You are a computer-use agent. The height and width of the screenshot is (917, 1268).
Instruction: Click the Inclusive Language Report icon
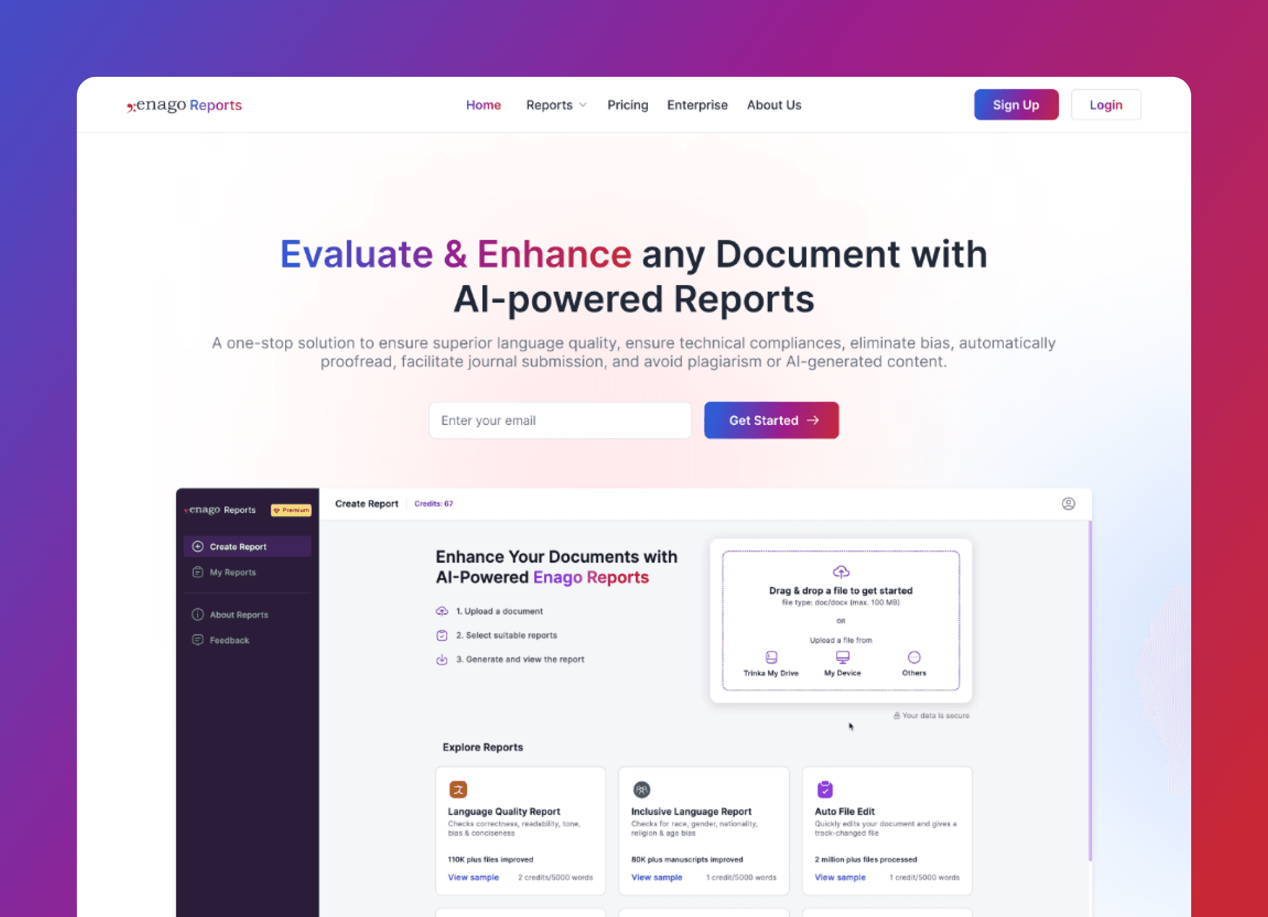[641, 789]
